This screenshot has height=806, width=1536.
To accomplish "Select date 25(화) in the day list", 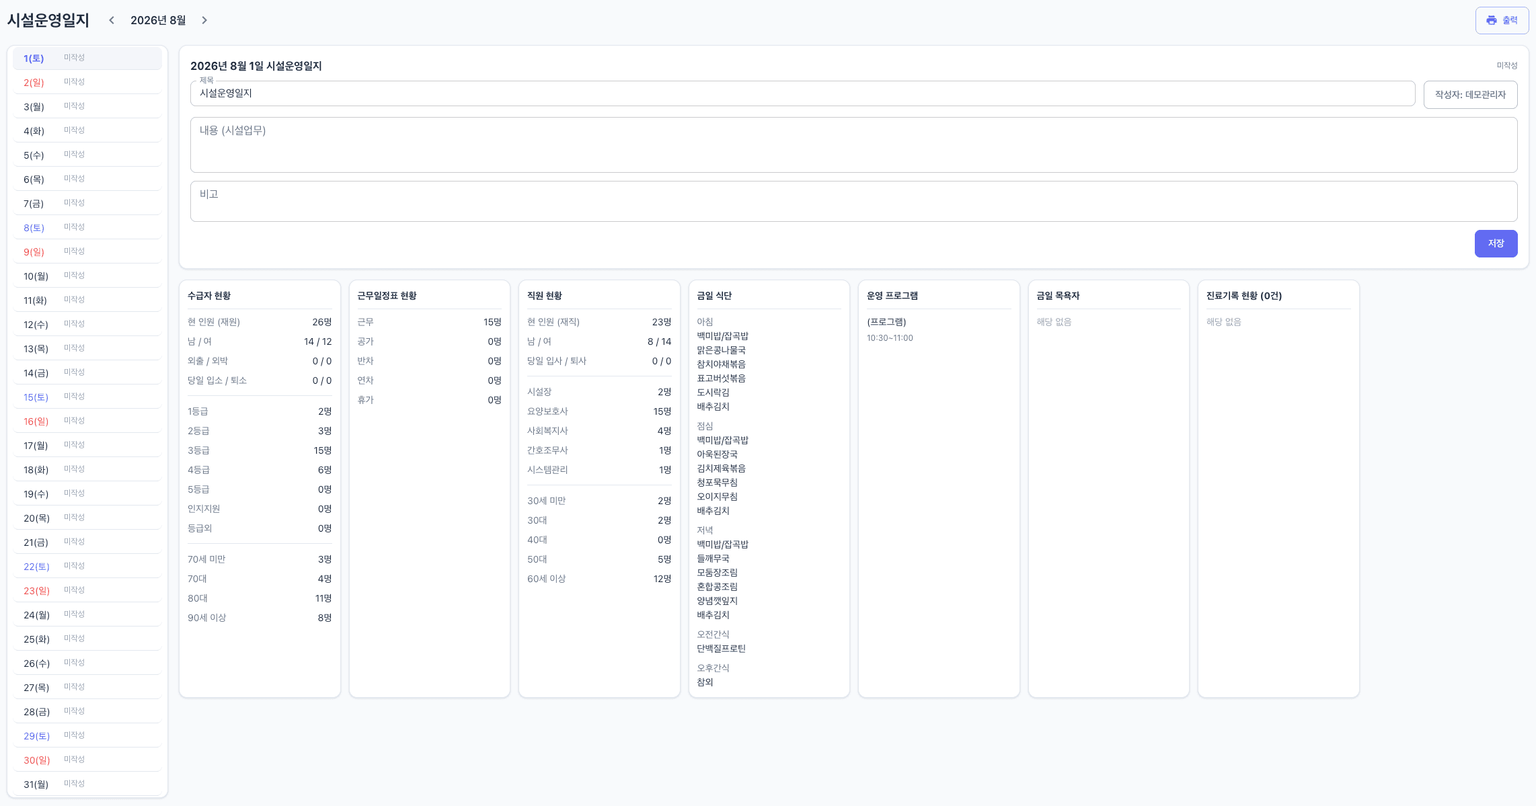I will 87,639.
